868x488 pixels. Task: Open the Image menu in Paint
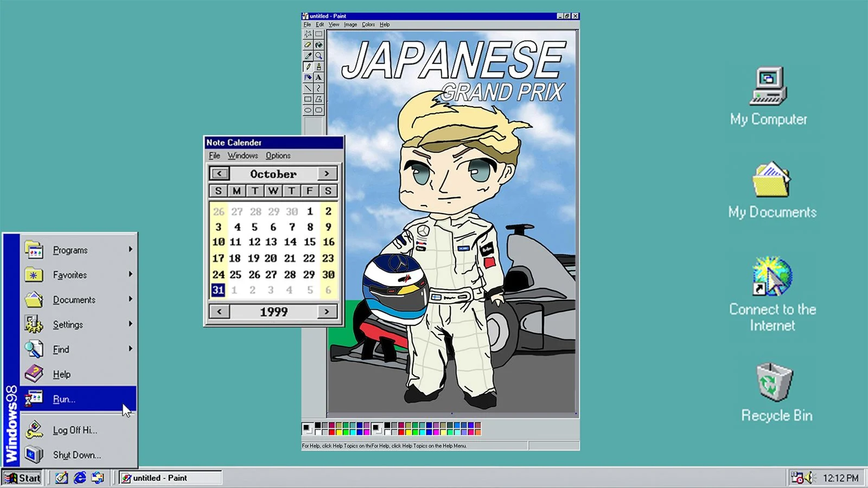tap(350, 24)
